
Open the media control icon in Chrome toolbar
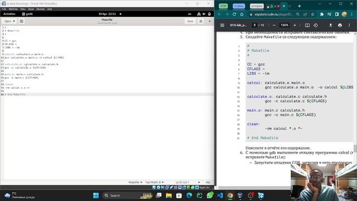[329, 14]
